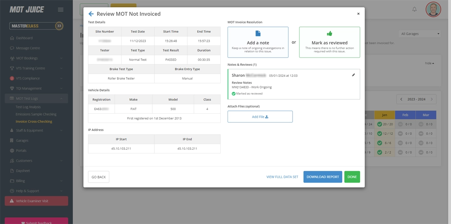Open Daysheet in the sidebar

click(x=23, y=170)
